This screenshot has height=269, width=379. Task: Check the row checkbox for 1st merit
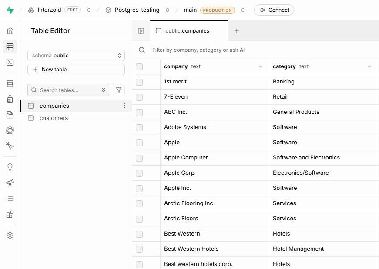[139, 82]
